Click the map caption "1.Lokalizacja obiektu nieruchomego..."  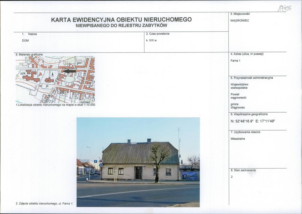56,105
